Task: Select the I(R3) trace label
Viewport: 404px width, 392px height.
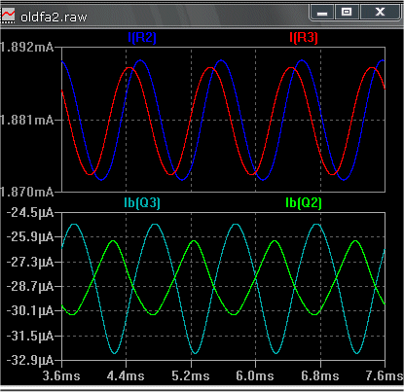Action: click(x=304, y=38)
